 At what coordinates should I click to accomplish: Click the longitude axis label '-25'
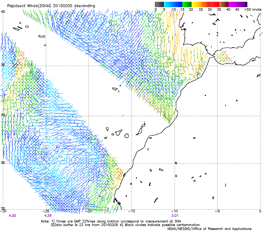tap(46, 211)
